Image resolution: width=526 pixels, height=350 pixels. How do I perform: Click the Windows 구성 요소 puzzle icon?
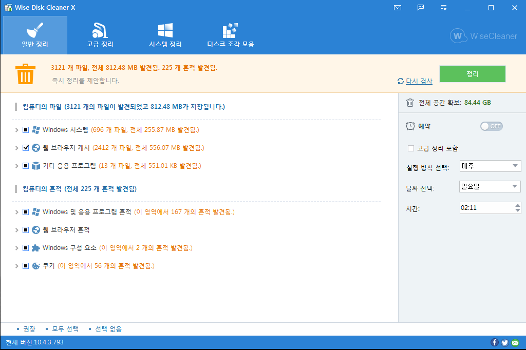coord(36,248)
